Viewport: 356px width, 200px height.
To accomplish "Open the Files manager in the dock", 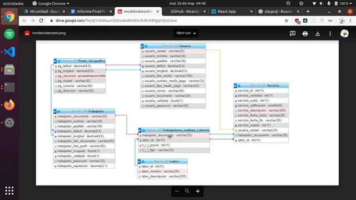I will click(x=9, y=69).
